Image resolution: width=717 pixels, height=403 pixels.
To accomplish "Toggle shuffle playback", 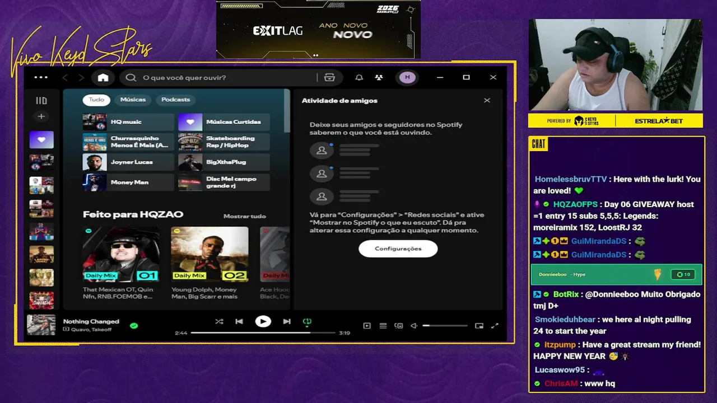I will (219, 321).
